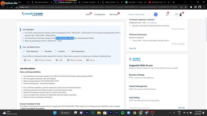Screen dimensions: 207x116
Task: Show hidden system tray icons
Action: 170,113
